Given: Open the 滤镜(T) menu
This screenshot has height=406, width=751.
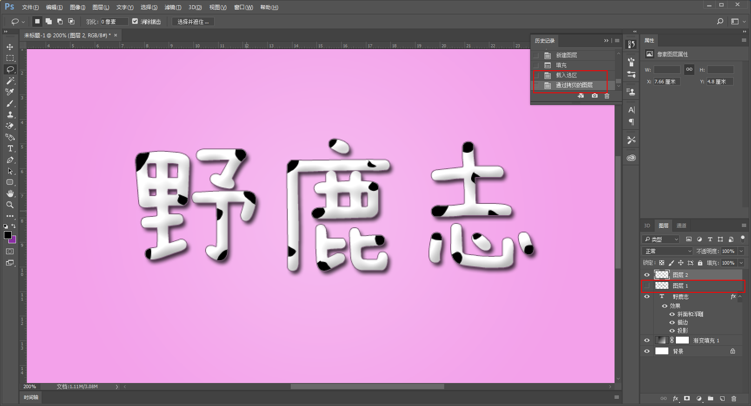Looking at the screenshot, I should [173, 7].
